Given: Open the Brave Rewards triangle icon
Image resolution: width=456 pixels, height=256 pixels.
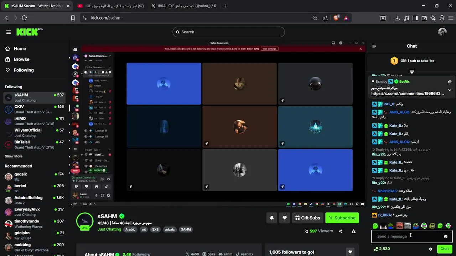Looking at the screenshot, I should [x=346, y=18].
